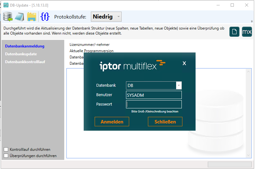
Task: Click the notepad log icon in toolbar
Action: coord(19,17)
